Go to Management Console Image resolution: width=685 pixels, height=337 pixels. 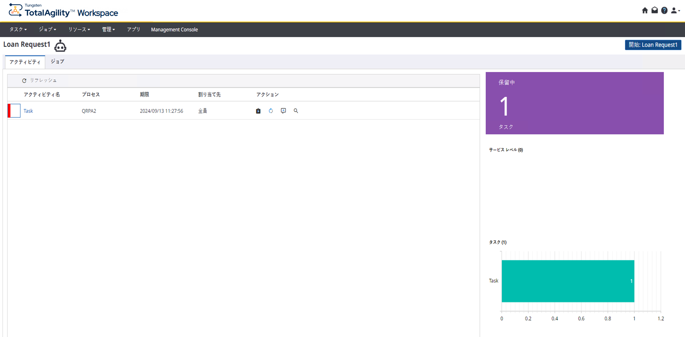coord(174,29)
